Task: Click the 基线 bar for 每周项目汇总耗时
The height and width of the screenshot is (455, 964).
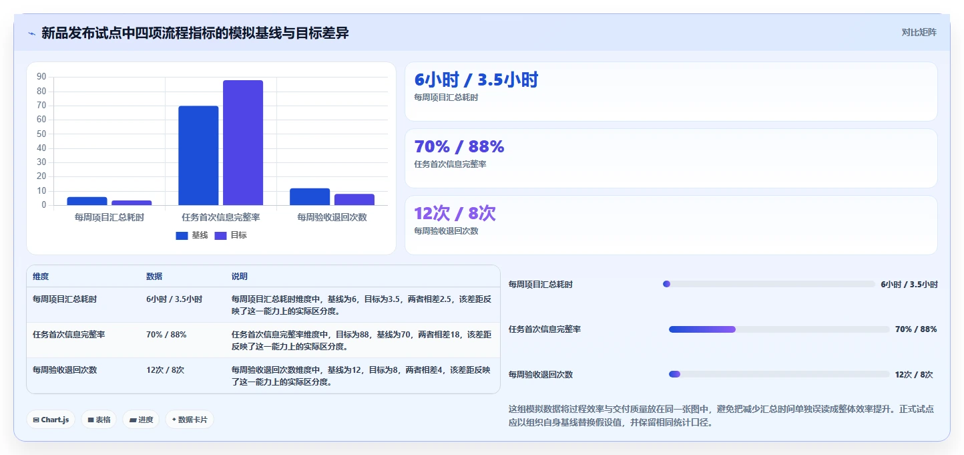Action: point(87,201)
